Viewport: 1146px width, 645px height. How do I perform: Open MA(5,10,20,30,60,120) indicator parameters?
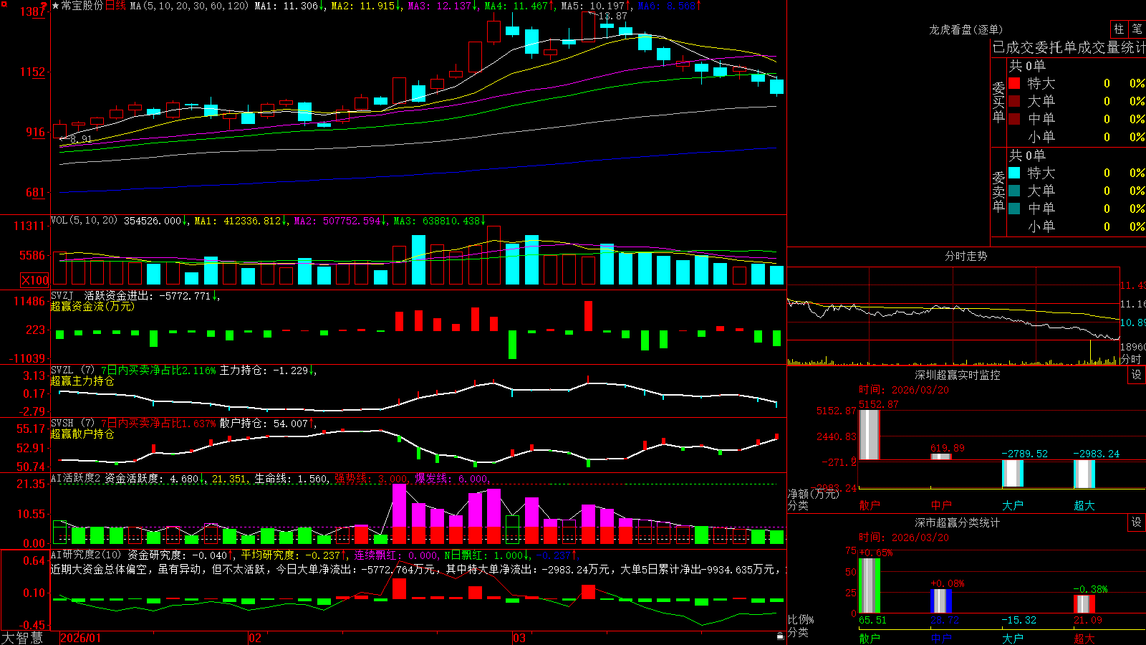(189, 6)
